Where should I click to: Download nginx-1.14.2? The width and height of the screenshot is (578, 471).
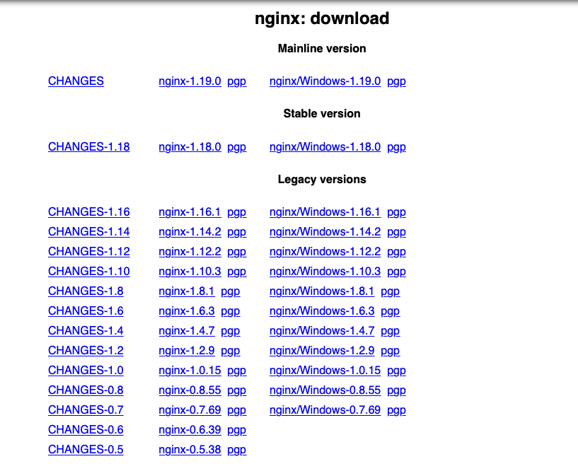click(190, 232)
